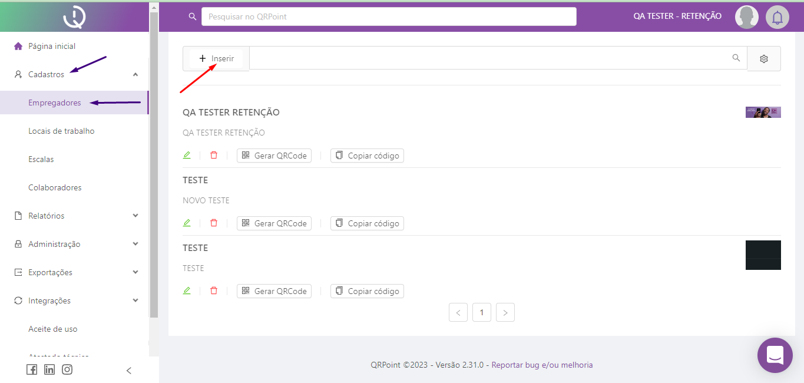Collapse the sidebar with the arrow
This screenshot has height=383, width=804.
(x=129, y=371)
